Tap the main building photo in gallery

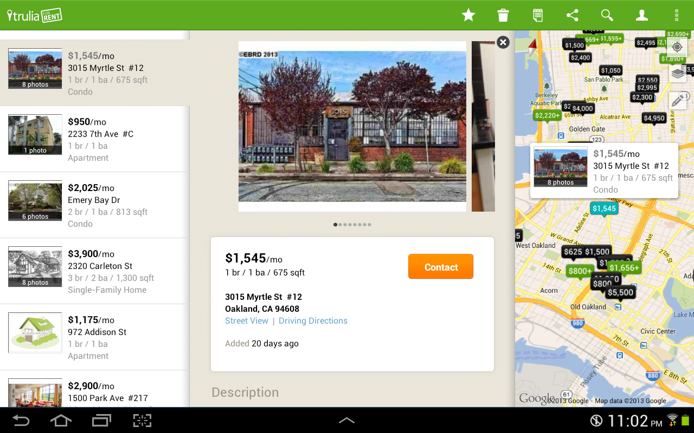[352, 126]
